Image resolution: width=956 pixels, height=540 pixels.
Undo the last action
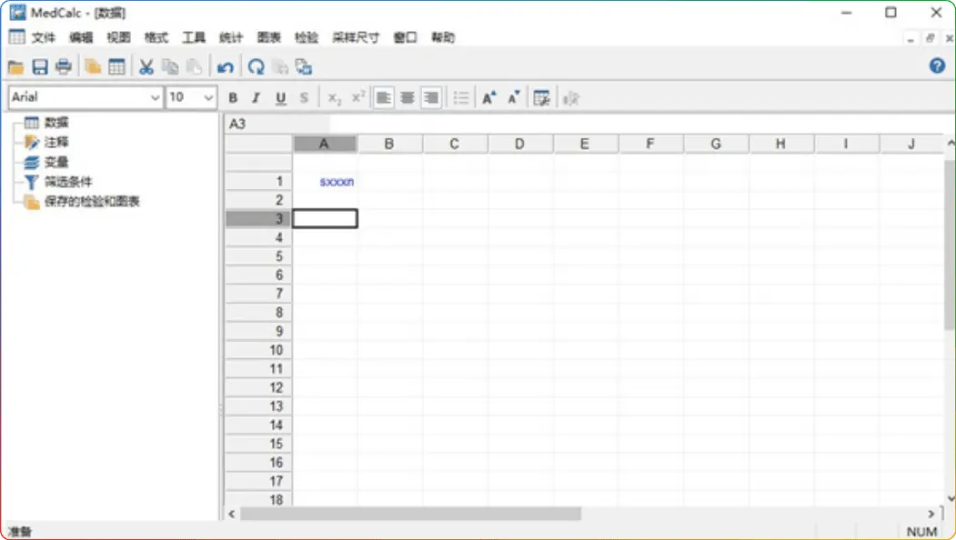pyautogui.click(x=226, y=66)
